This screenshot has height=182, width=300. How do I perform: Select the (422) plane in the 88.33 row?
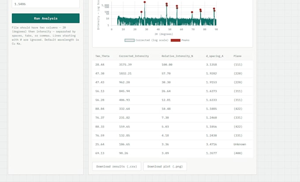pyautogui.click(x=238, y=127)
